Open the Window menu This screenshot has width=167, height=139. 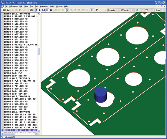pos(59,6)
